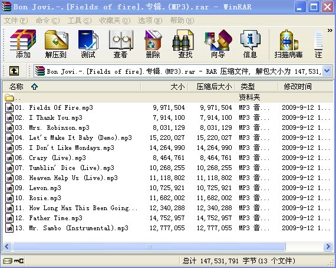Click the 扫描病毒 (Scan virus) icon
Image resolution: width=336 pixels, height=268 pixels.
[288, 44]
